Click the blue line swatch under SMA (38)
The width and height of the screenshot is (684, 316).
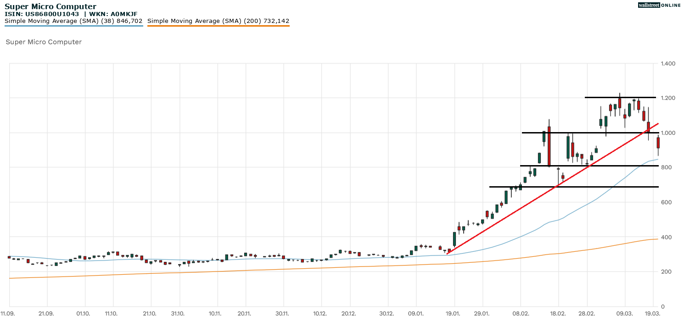tap(73, 26)
